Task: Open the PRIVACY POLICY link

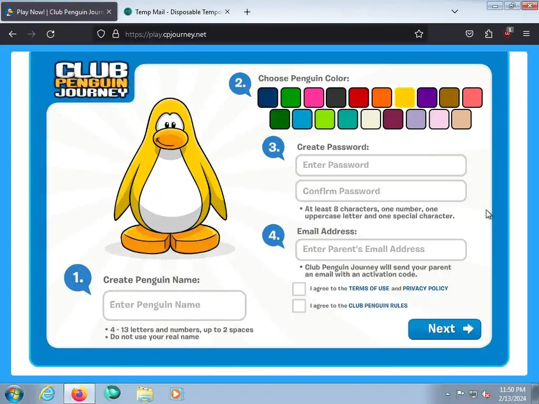Action: (425, 289)
